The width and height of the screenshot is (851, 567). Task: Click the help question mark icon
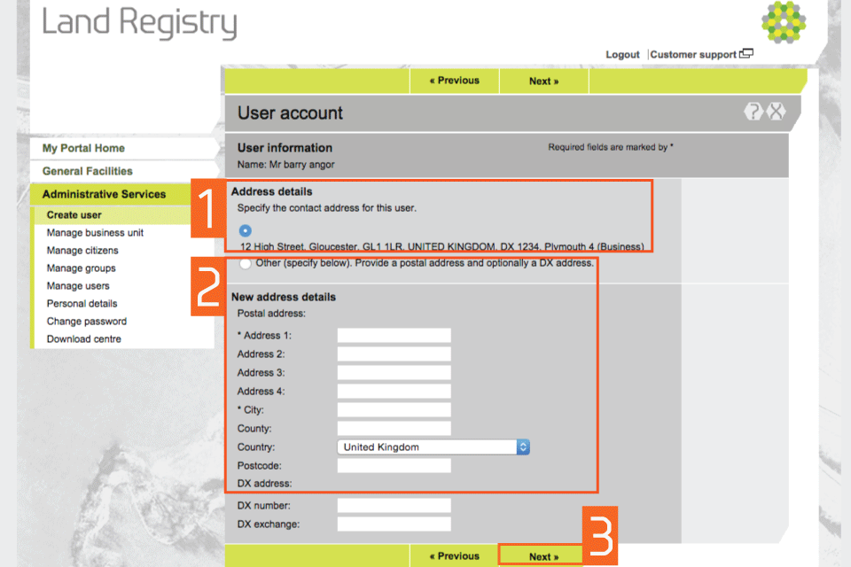753,112
